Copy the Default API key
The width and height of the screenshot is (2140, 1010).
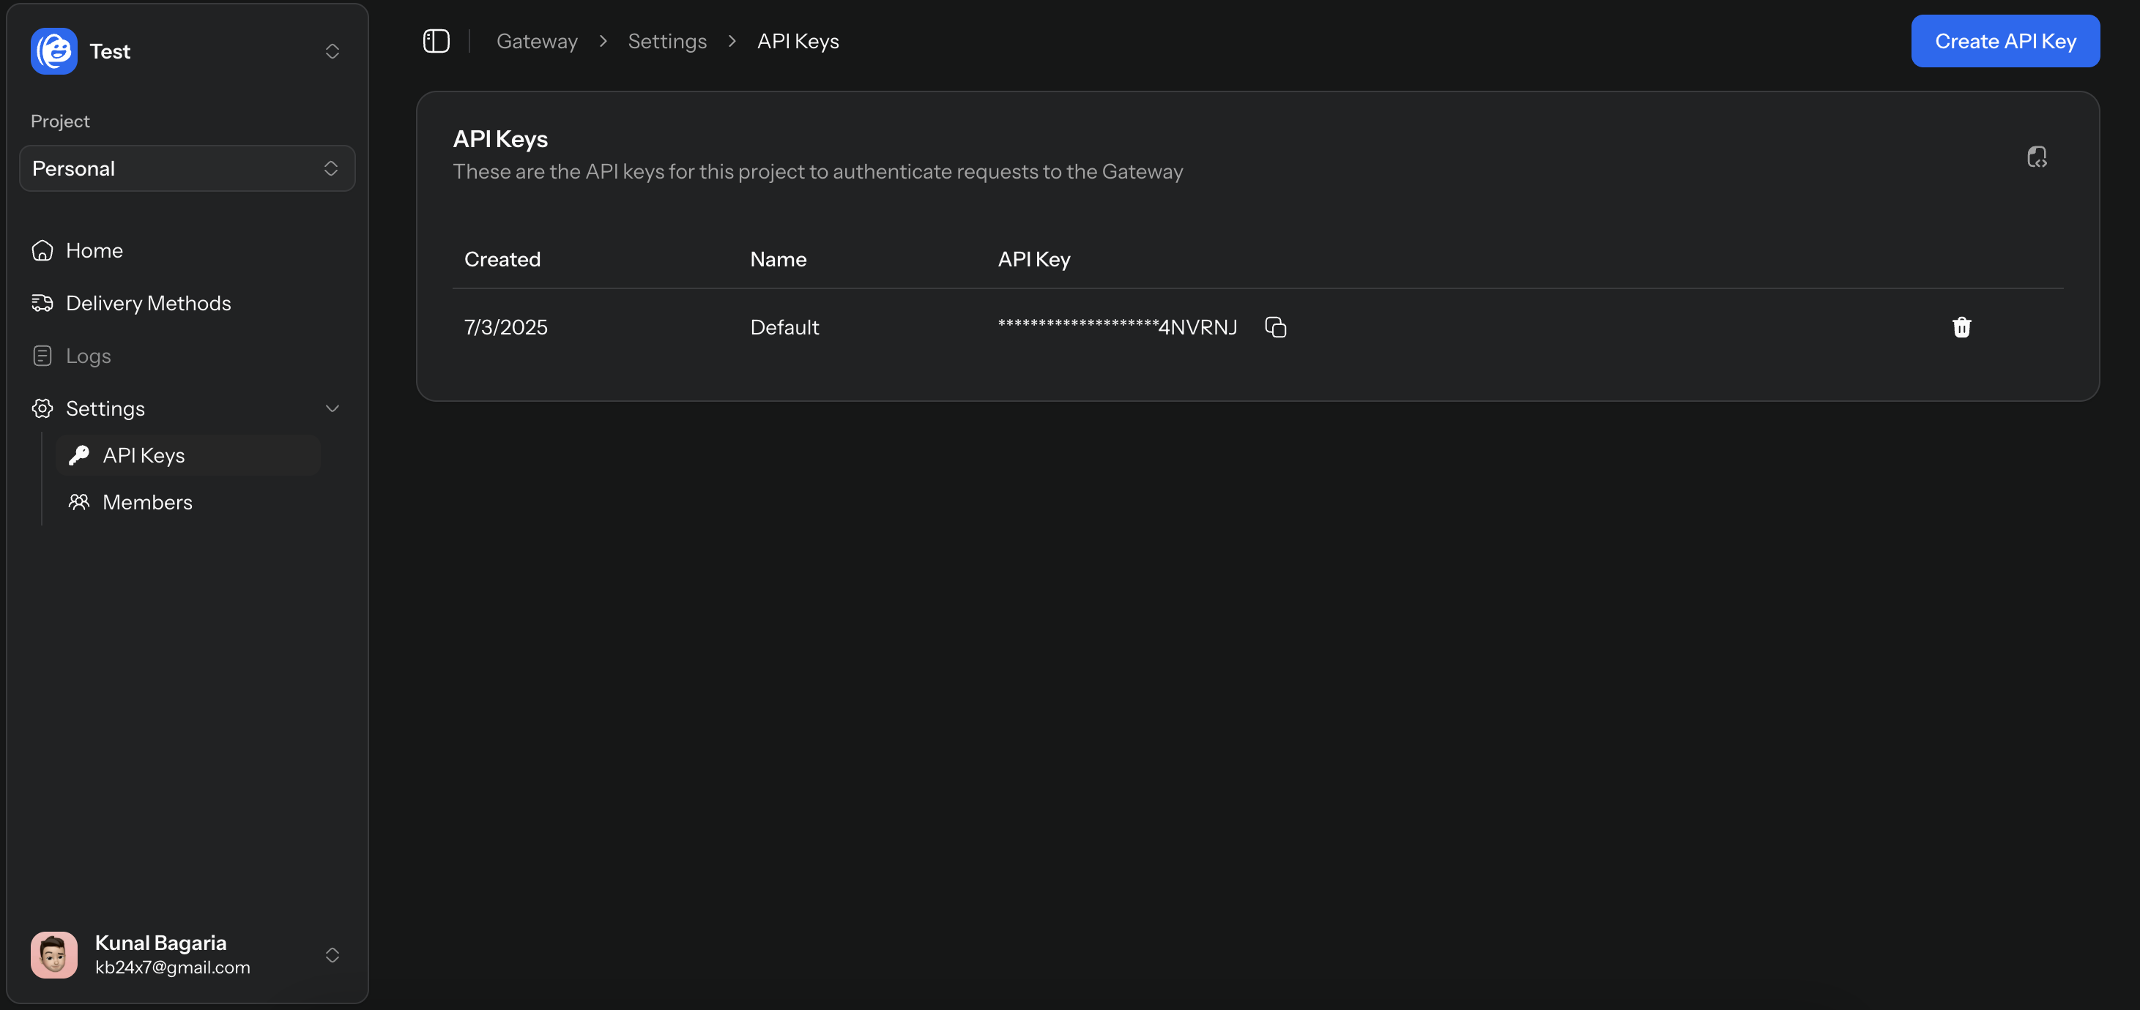coord(1275,327)
